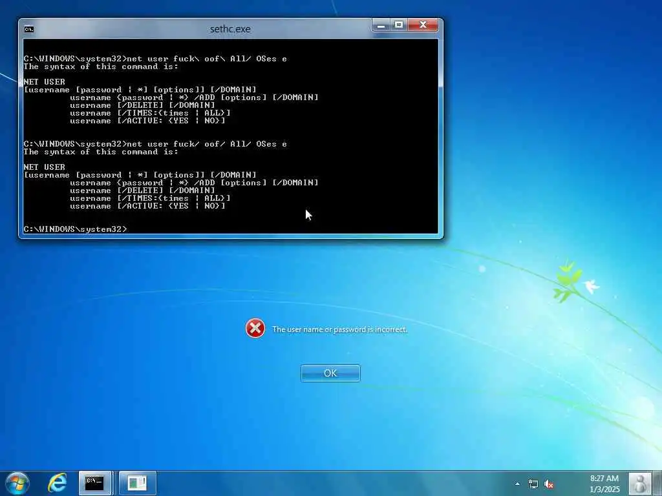662x496 pixels.
Task: Open the clock showing 8:27 AM
Action: 604,484
